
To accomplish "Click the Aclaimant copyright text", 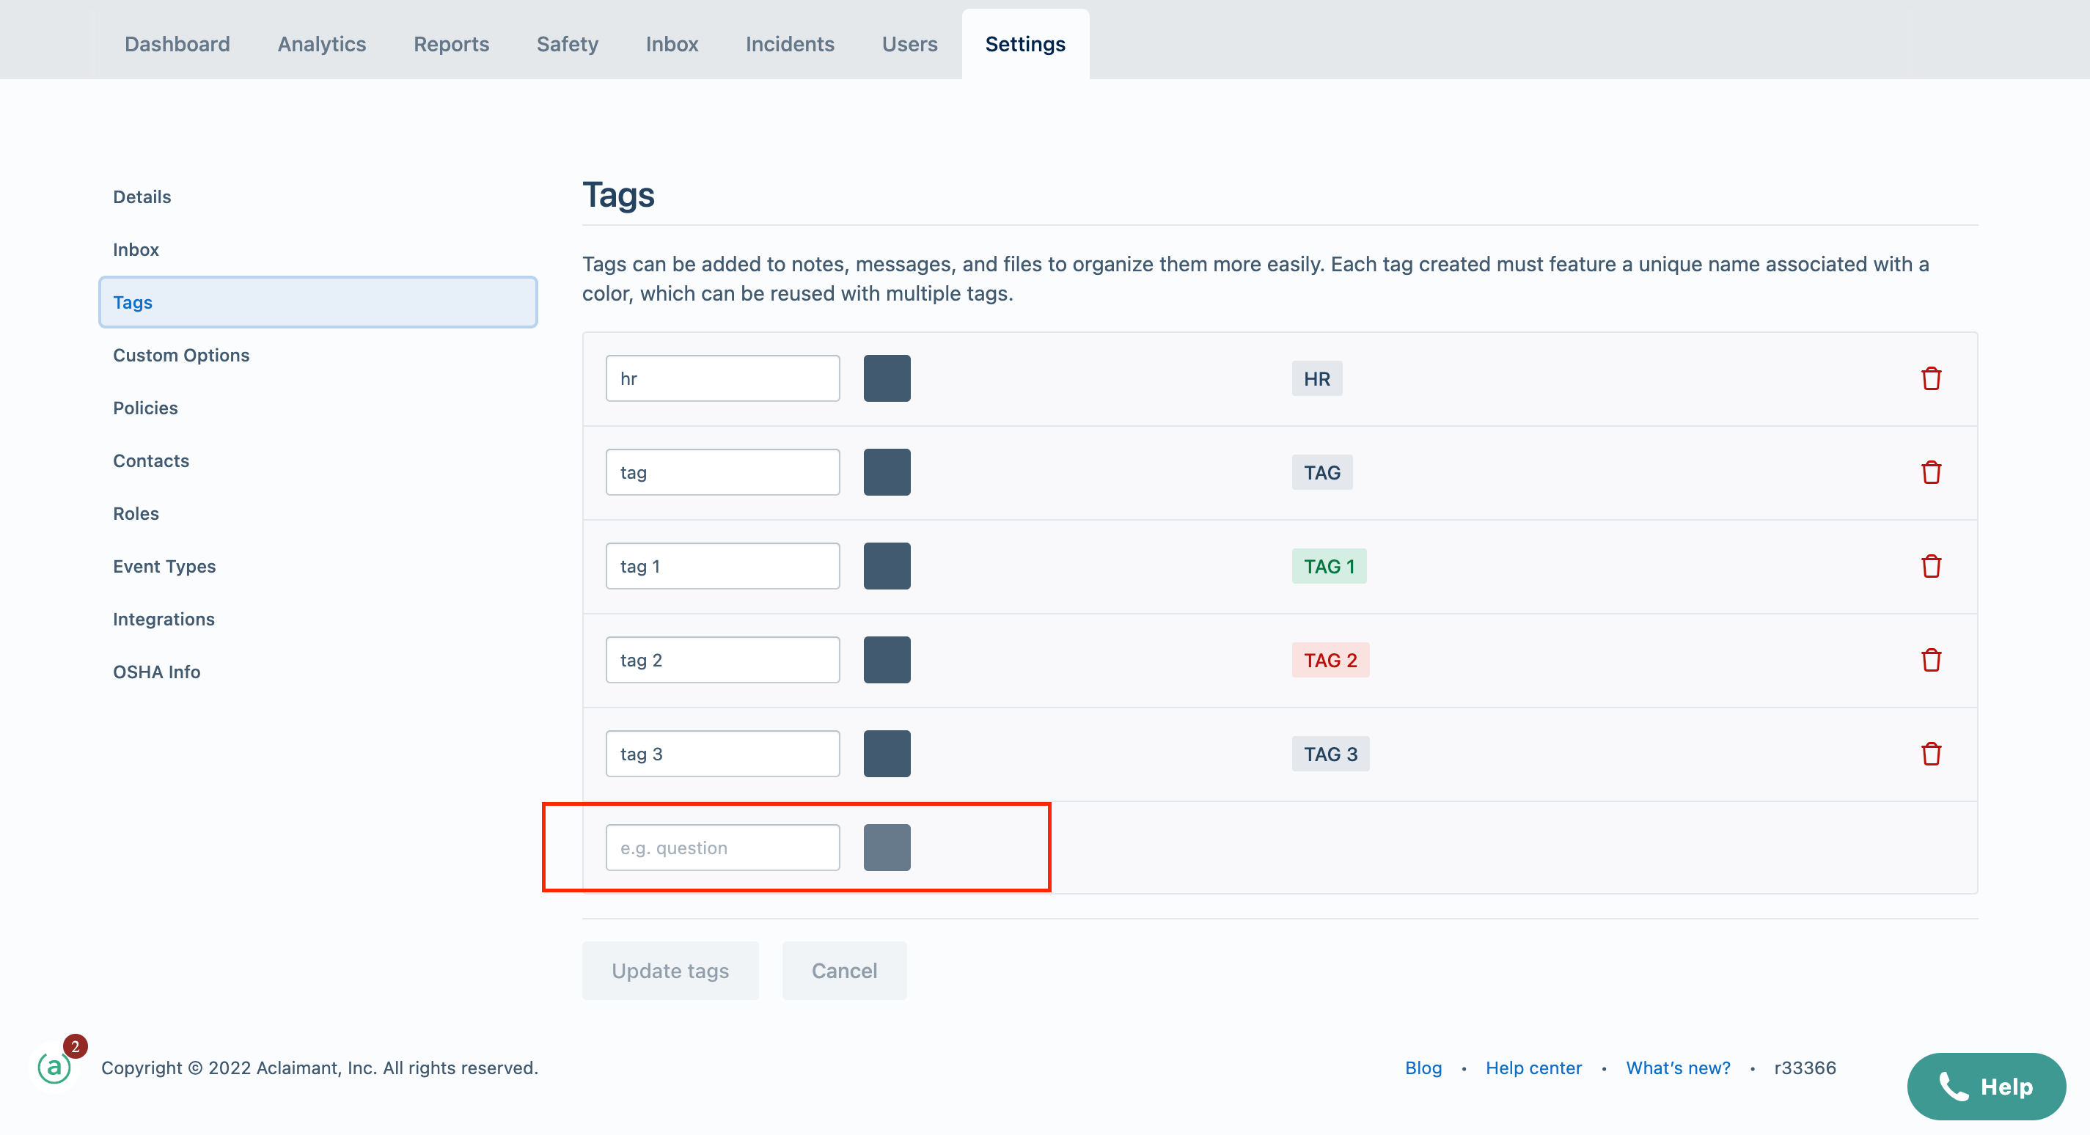I will click(x=320, y=1068).
